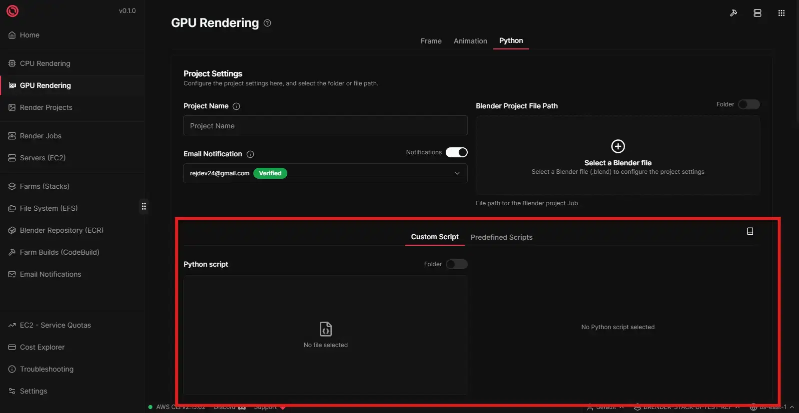Screen dimensions: 799x413
Task: Disable the email Notifications toggle
Action: click(x=456, y=152)
